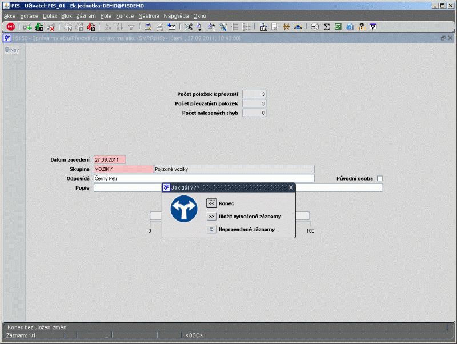
Task: Open the Nástroje menu
Action: click(149, 16)
